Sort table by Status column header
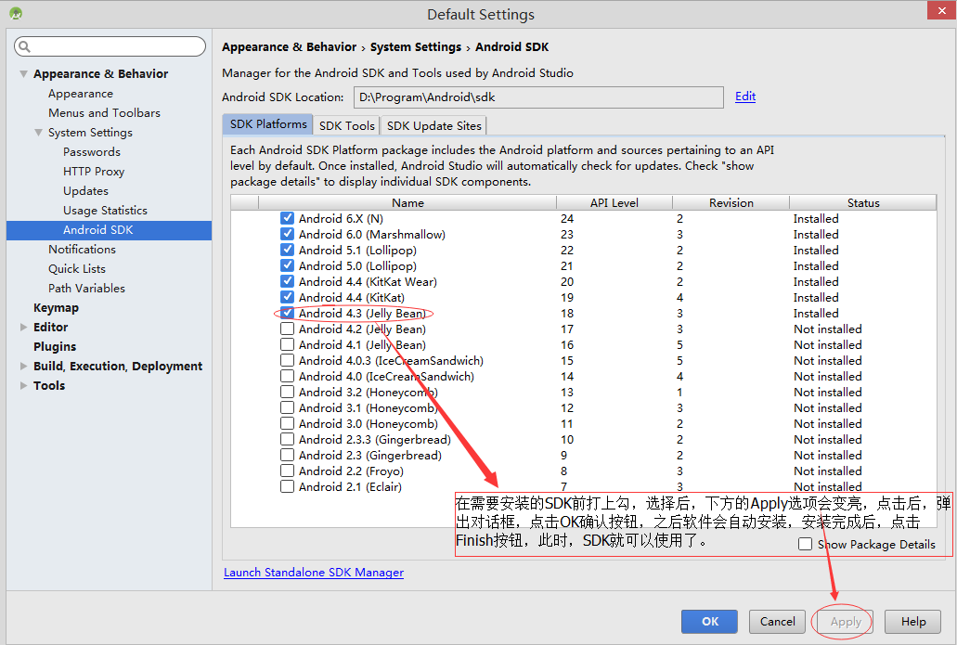This screenshot has width=957, height=645. pos(863,202)
